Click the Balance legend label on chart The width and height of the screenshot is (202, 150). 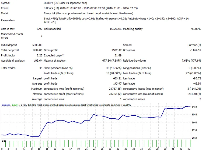6,105
